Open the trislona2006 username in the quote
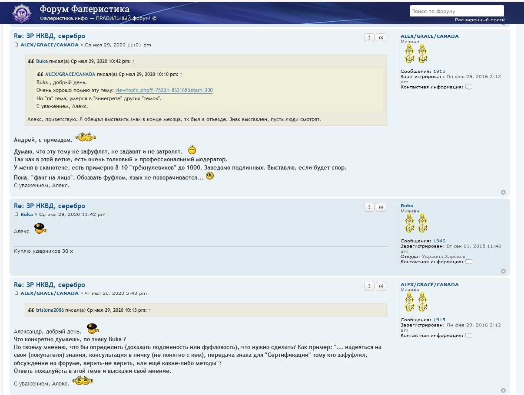Viewport: 524px width, 395px height. click(50, 310)
